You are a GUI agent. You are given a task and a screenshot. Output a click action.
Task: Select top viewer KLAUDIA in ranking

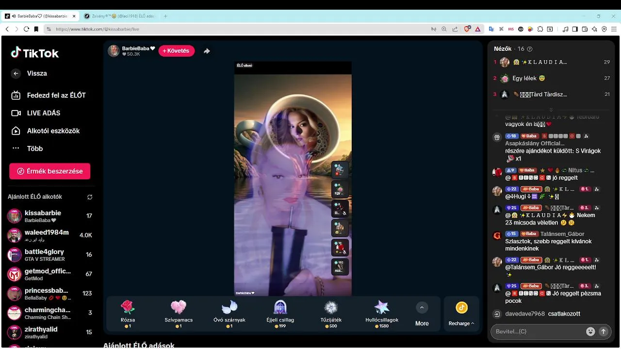tap(551, 62)
